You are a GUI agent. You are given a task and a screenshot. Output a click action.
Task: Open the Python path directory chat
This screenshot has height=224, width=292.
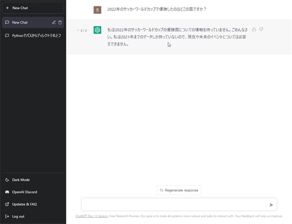(x=33, y=36)
